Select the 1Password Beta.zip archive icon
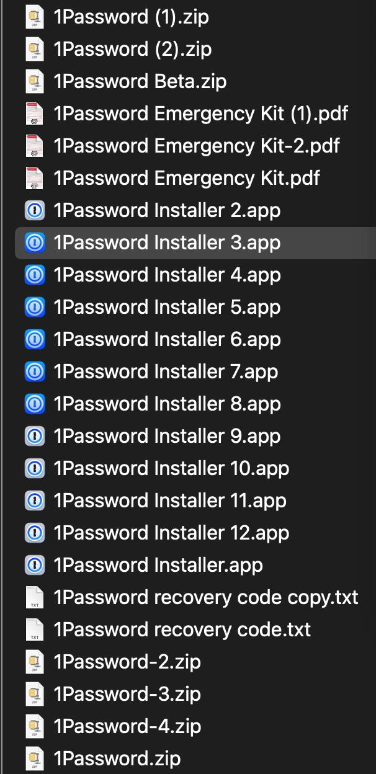 [35, 81]
